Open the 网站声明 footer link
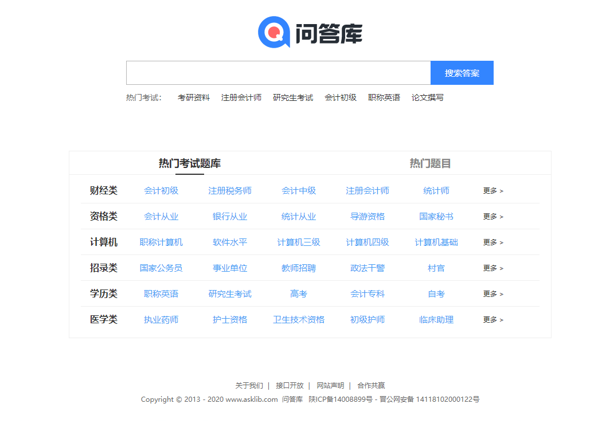The width and height of the screenshot is (602, 423). click(330, 385)
